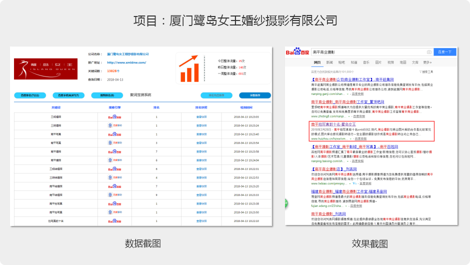
Task: Click the Baidu logo beside the search box
Action: (297, 51)
